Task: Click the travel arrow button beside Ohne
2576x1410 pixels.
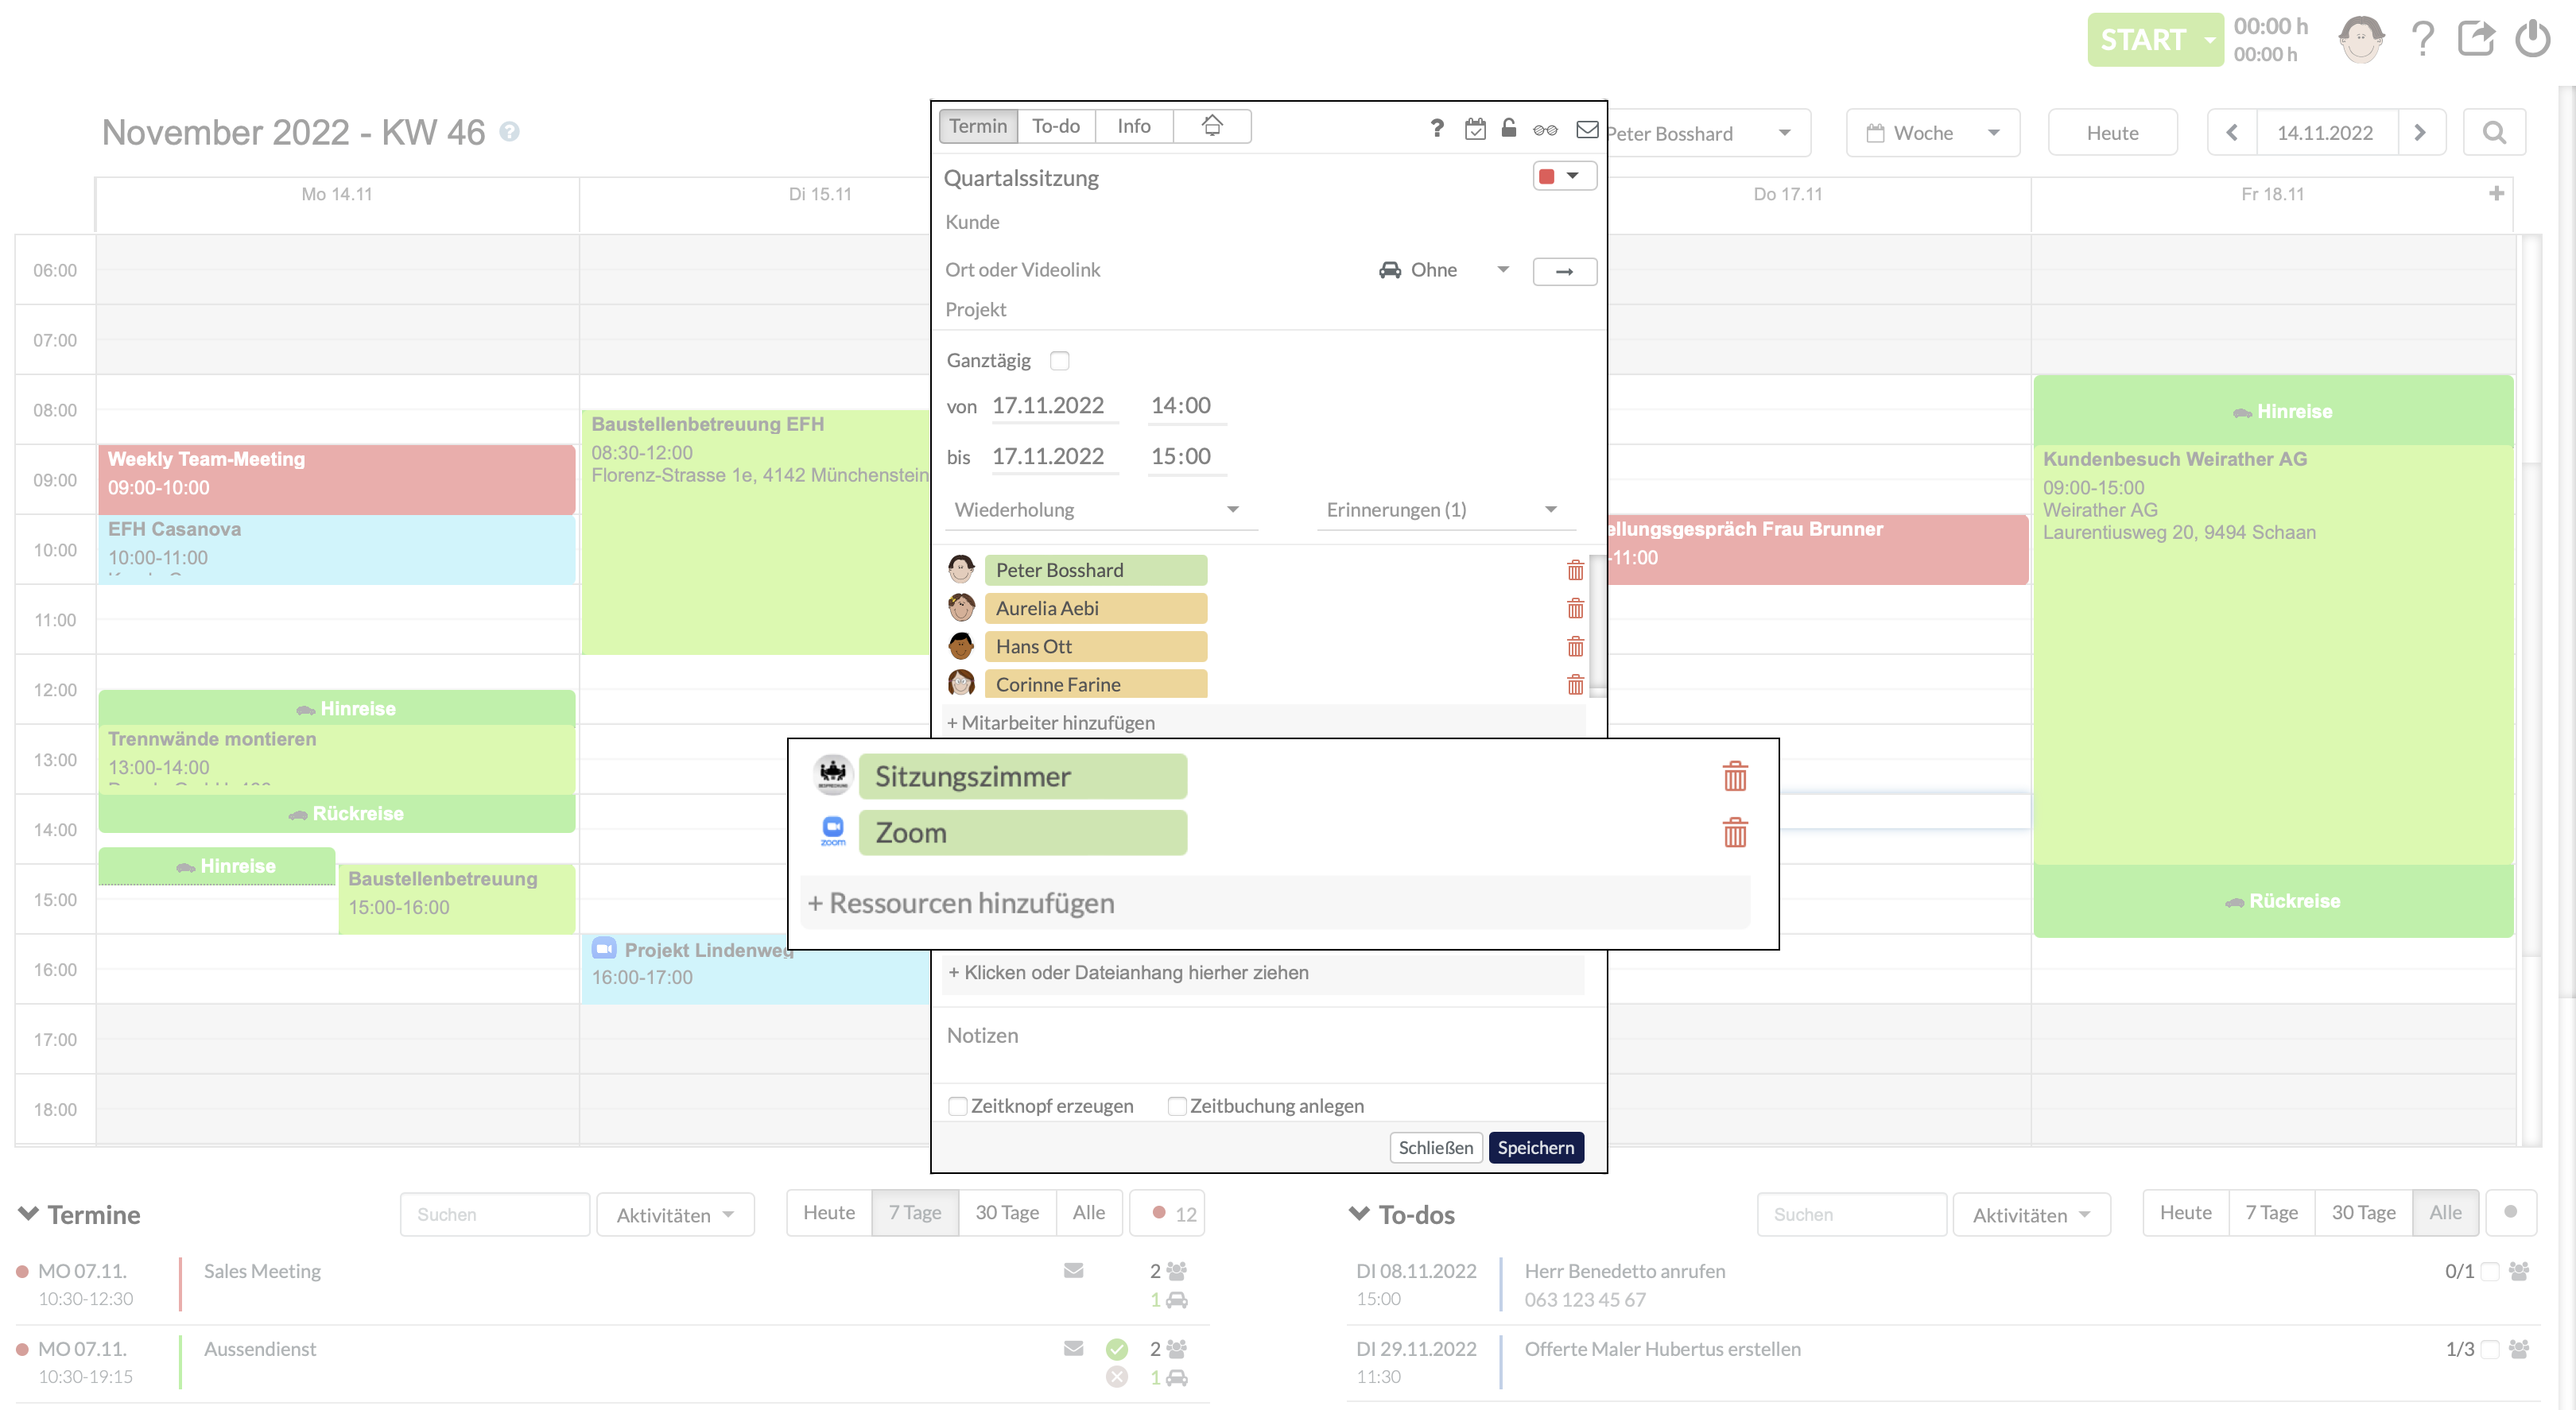Action: point(1564,271)
